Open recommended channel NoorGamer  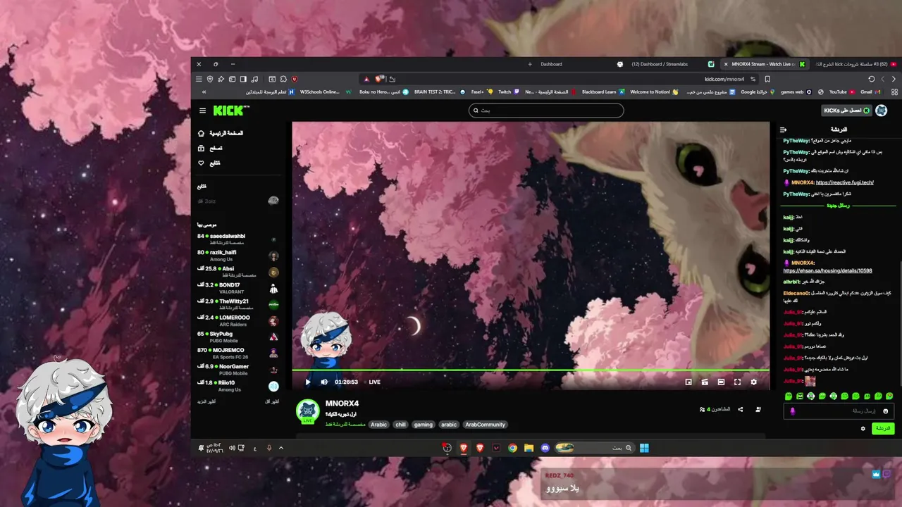pos(238,370)
